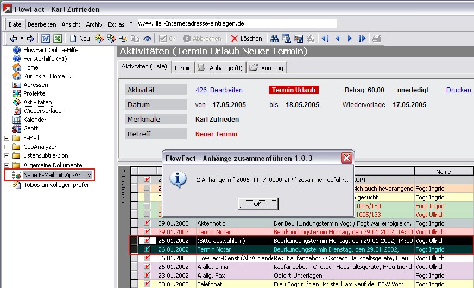Expand the E-Mail folder node
Screen dimensions: 474x288
point(7,138)
